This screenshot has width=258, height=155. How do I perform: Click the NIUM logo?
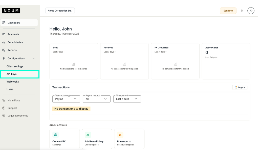[x=11, y=11]
